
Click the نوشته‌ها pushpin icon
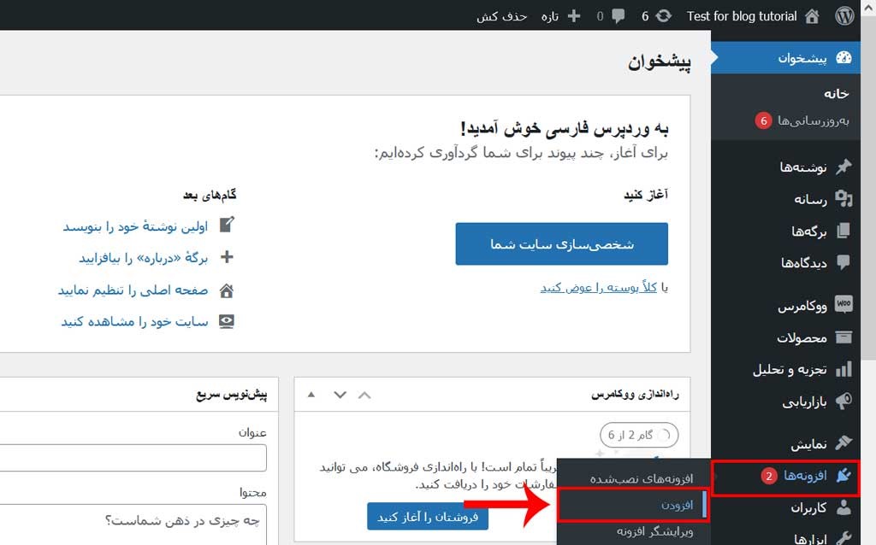(843, 167)
